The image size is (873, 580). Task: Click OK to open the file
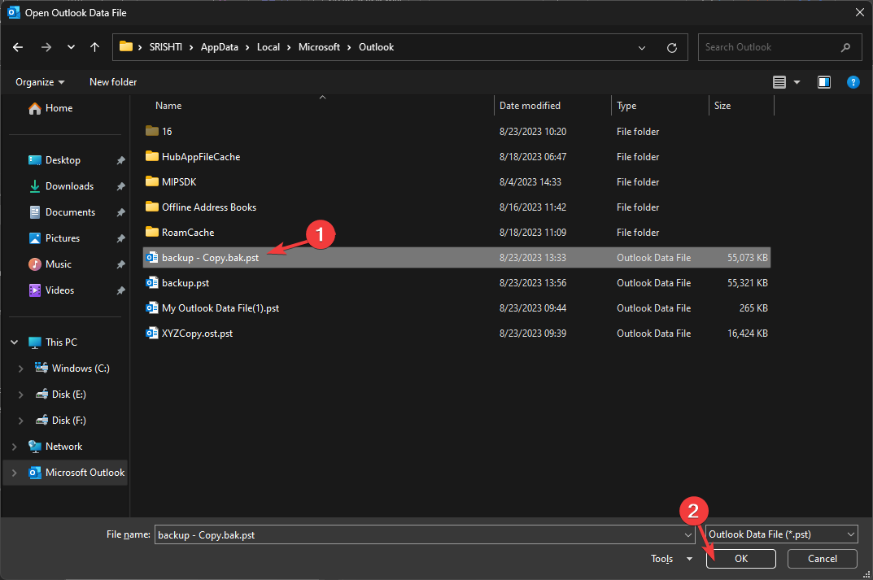point(741,559)
